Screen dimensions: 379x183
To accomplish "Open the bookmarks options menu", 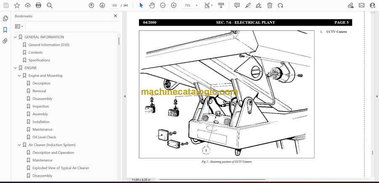I will tap(19, 26).
